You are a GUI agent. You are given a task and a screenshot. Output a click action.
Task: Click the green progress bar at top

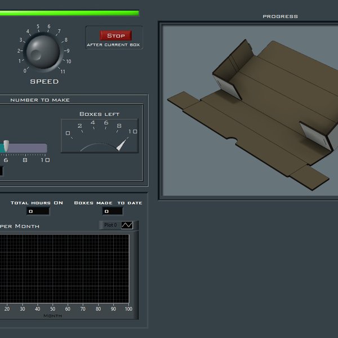click(69, 13)
